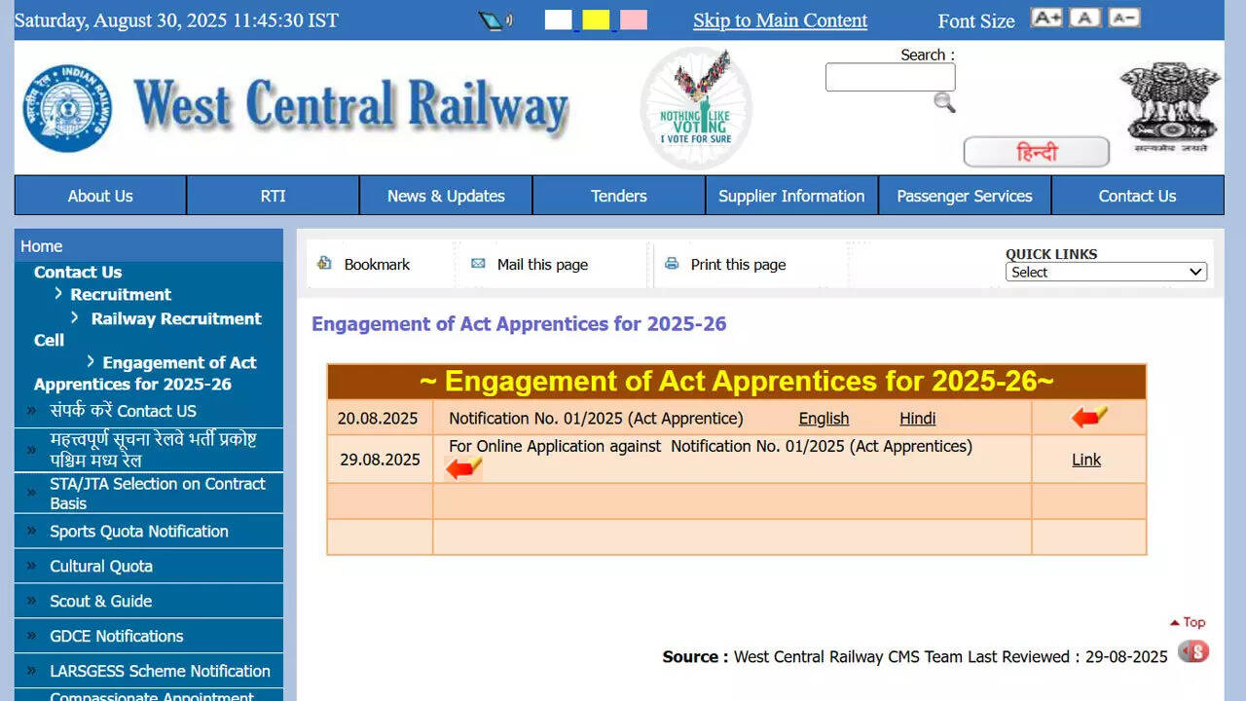Expand the Recruitment tree item
This screenshot has height=701, width=1246.
(x=120, y=294)
